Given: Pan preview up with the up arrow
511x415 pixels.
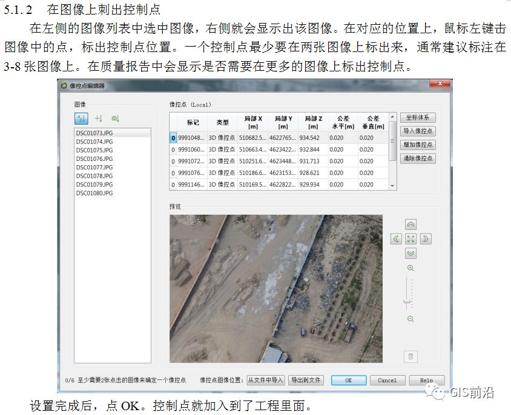Looking at the screenshot, I should [x=410, y=224].
